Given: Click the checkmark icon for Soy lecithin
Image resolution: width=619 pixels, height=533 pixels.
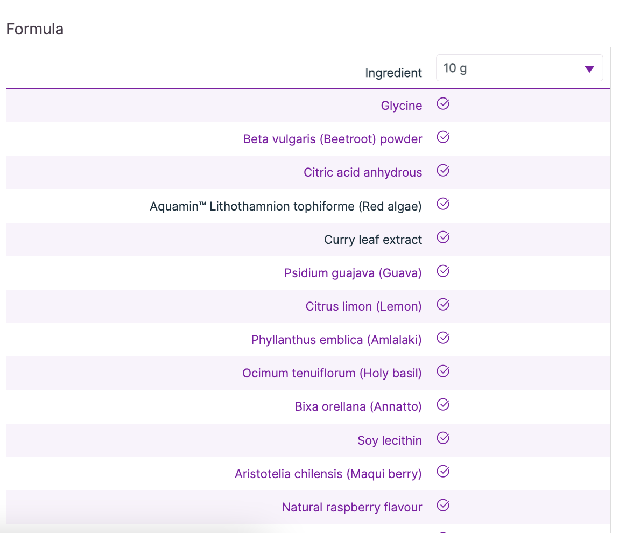Looking at the screenshot, I should point(443,438).
